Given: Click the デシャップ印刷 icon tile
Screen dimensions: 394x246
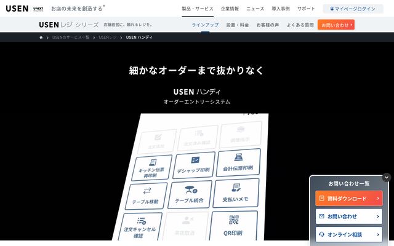Looking at the screenshot, I should pyautogui.click(x=194, y=165).
